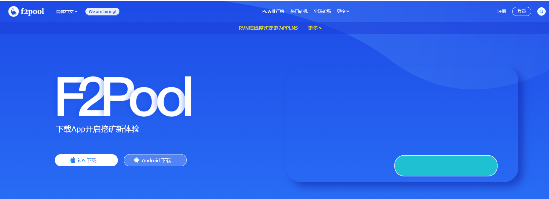Click the 注册 sign-up link
Viewport: 549px width, 199px height.
[x=502, y=11]
